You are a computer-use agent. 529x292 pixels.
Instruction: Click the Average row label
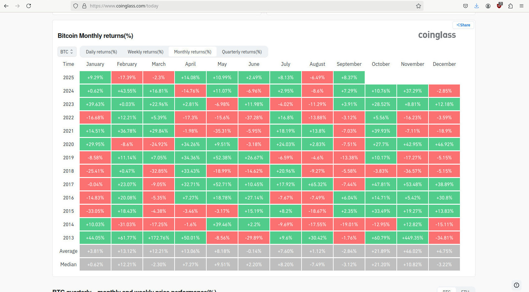point(68,251)
